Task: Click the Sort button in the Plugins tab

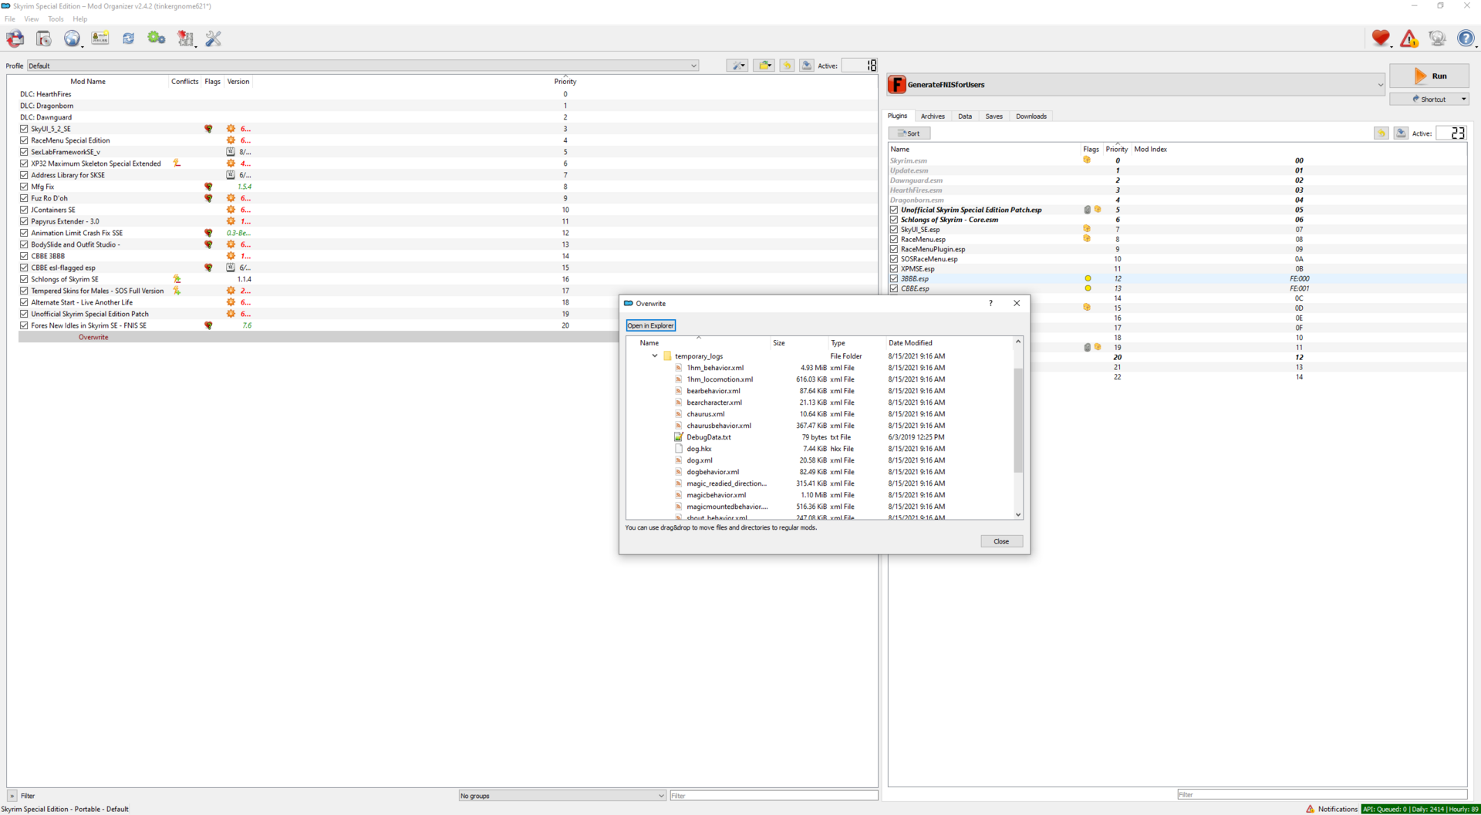Action: point(909,133)
